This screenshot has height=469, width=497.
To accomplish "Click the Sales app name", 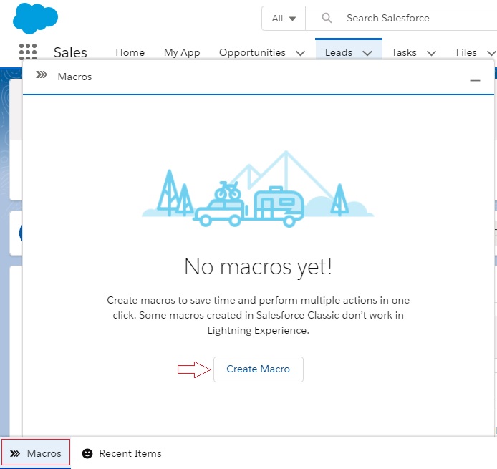I will coord(70,52).
